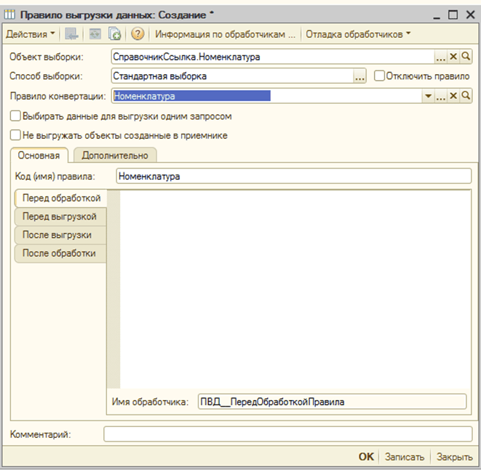The width and height of the screenshot is (481, 472).
Task: Enable Выбирать данные для выгрузки одним запросом
Action: 15,116
